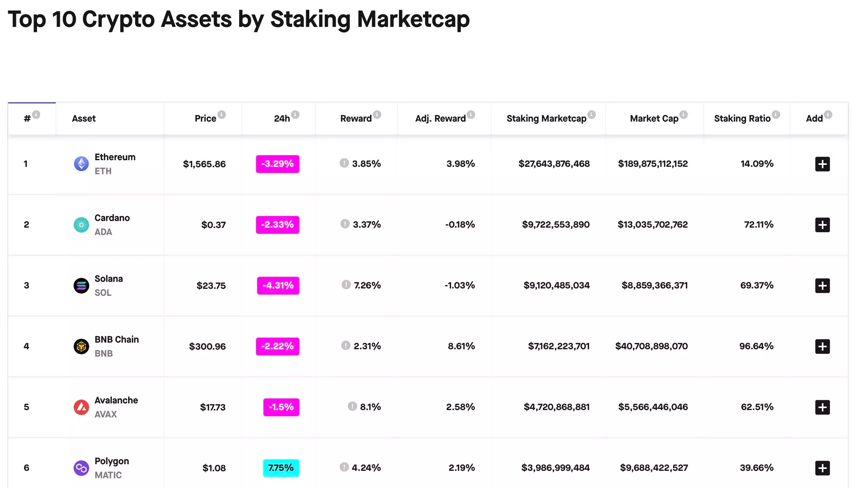Click the Cardano ADA logo icon

[81, 225]
